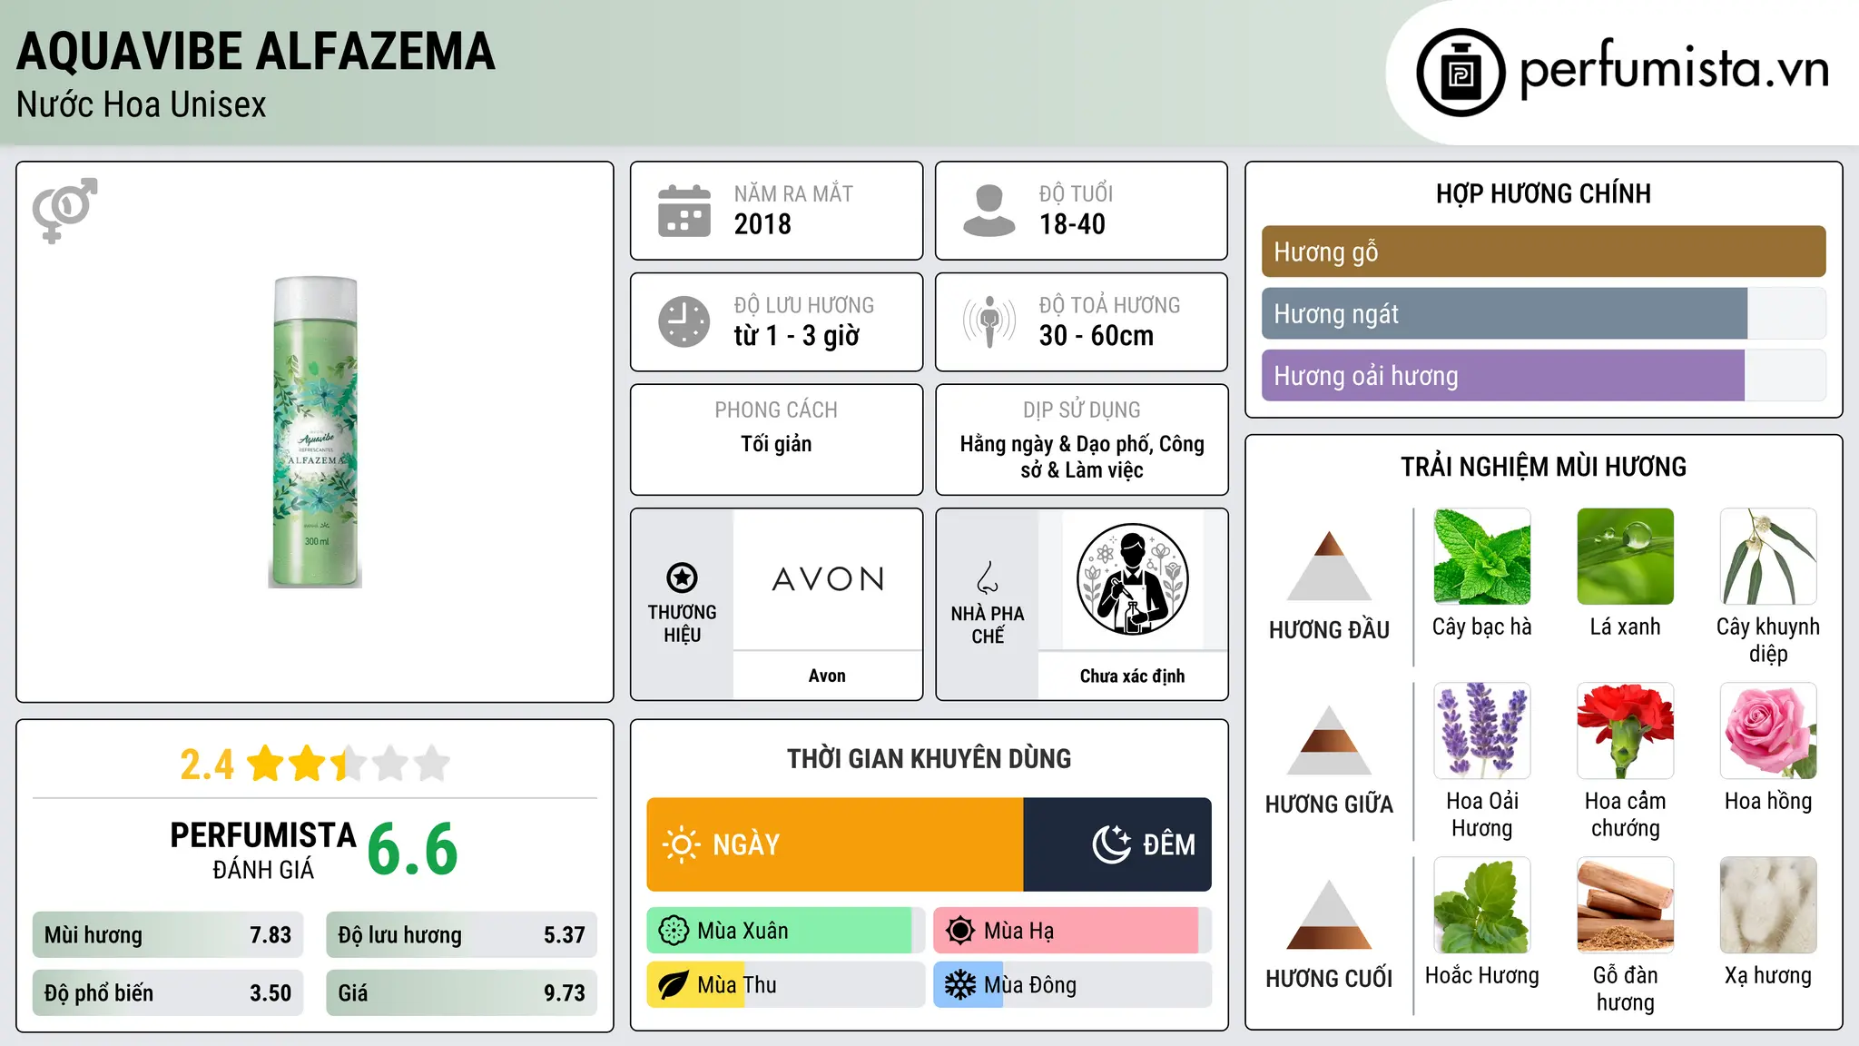The height and width of the screenshot is (1046, 1859).
Task: Click the sun icon for Mùa Hạ
Action: [x=960, y=931]
